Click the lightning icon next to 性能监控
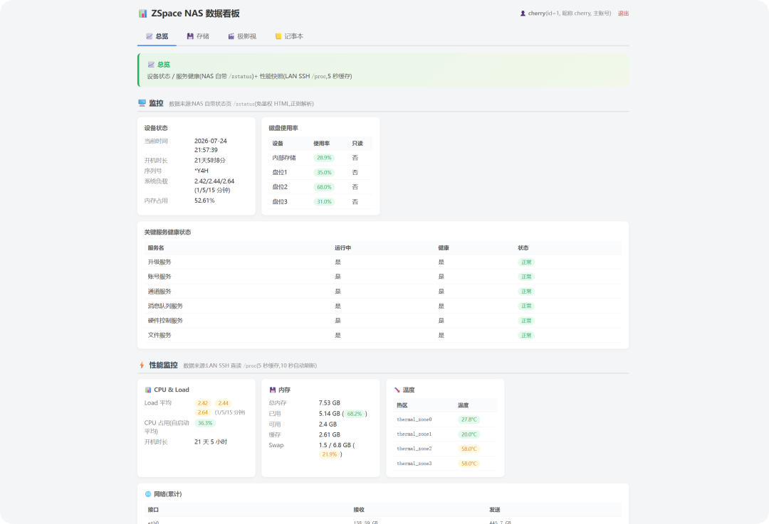This screenshot has width=769, height=524. coord(142,365)
